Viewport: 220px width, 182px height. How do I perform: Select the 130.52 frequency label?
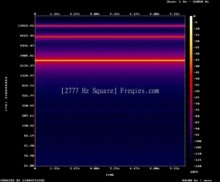[x=28, y=125]
